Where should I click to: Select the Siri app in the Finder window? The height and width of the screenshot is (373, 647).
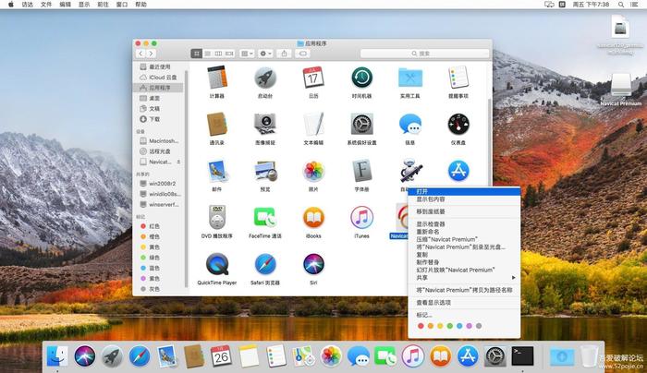pos(313,264)
